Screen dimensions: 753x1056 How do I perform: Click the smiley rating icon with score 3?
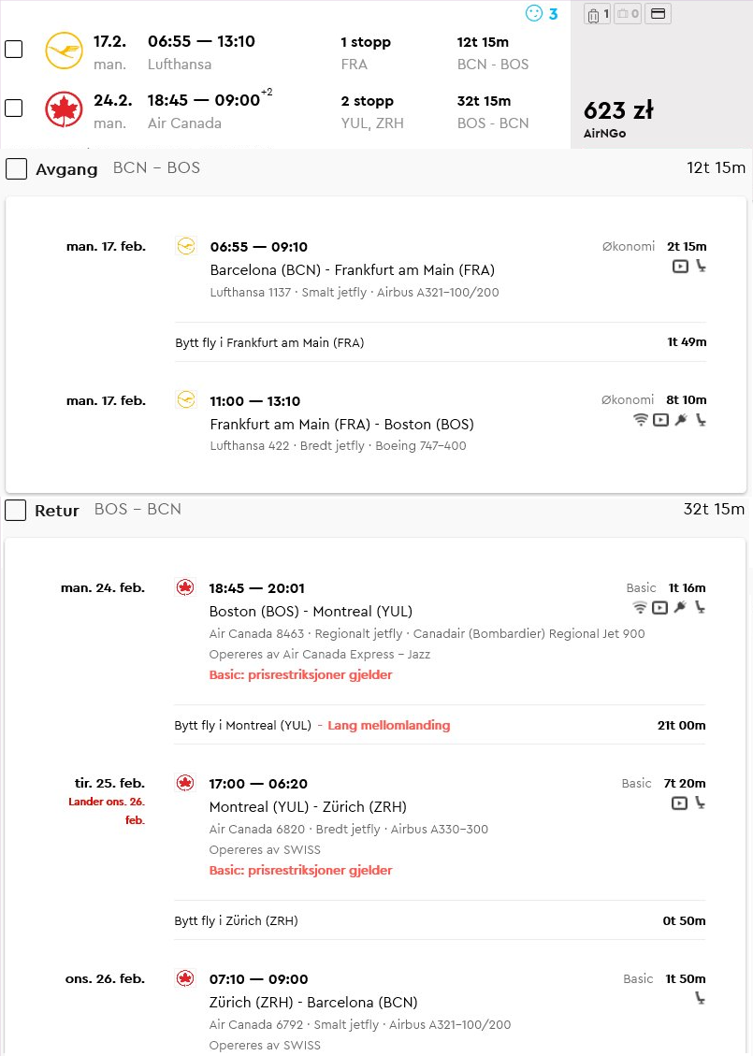coord(534,13)
